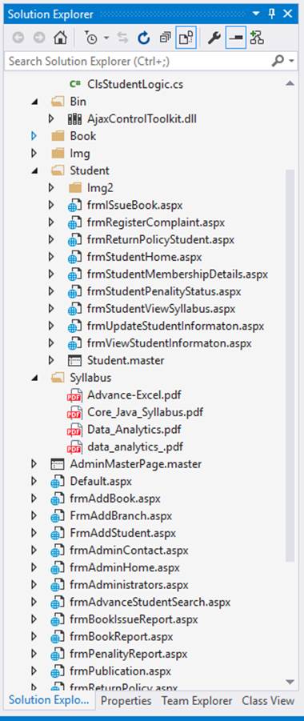This screenshot has height=721, width=304.
Task: Select frmBookReport.aspx
Action: (x=122, y=637)
